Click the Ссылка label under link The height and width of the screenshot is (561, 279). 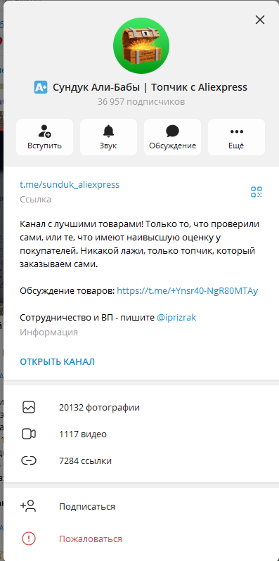[x=35, y=200]
